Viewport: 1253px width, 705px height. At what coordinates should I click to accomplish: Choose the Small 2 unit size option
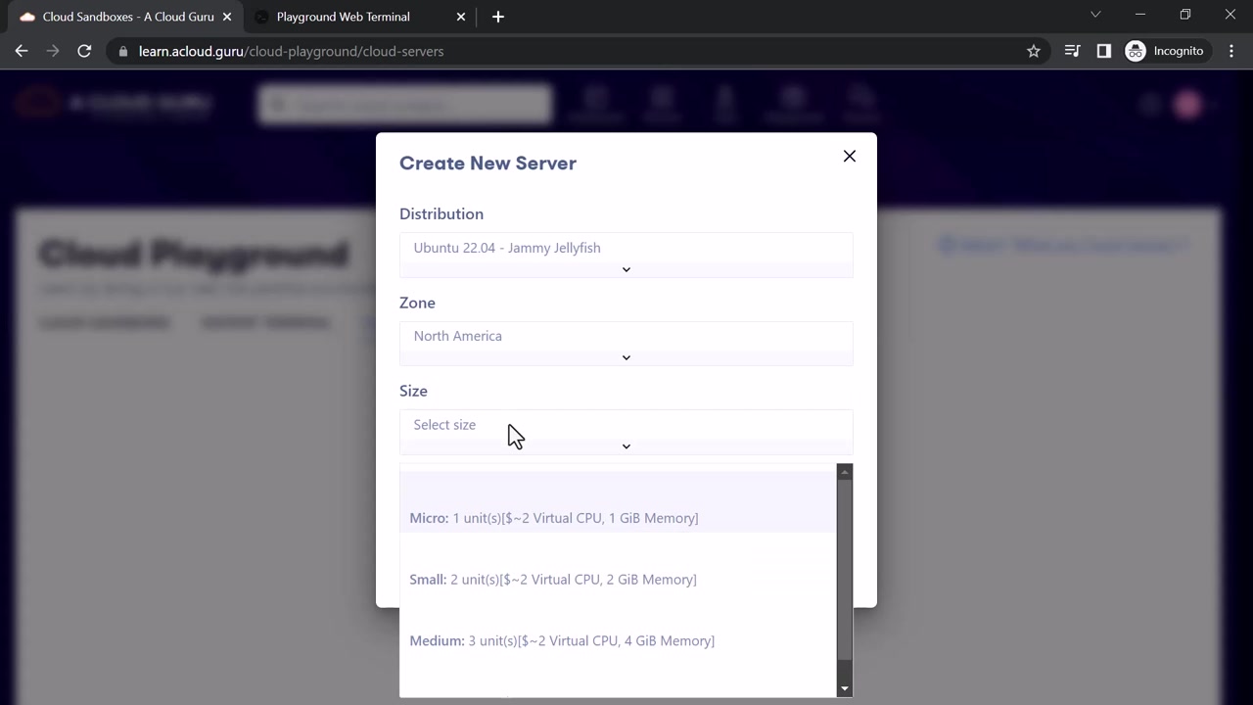pos(618,580)
